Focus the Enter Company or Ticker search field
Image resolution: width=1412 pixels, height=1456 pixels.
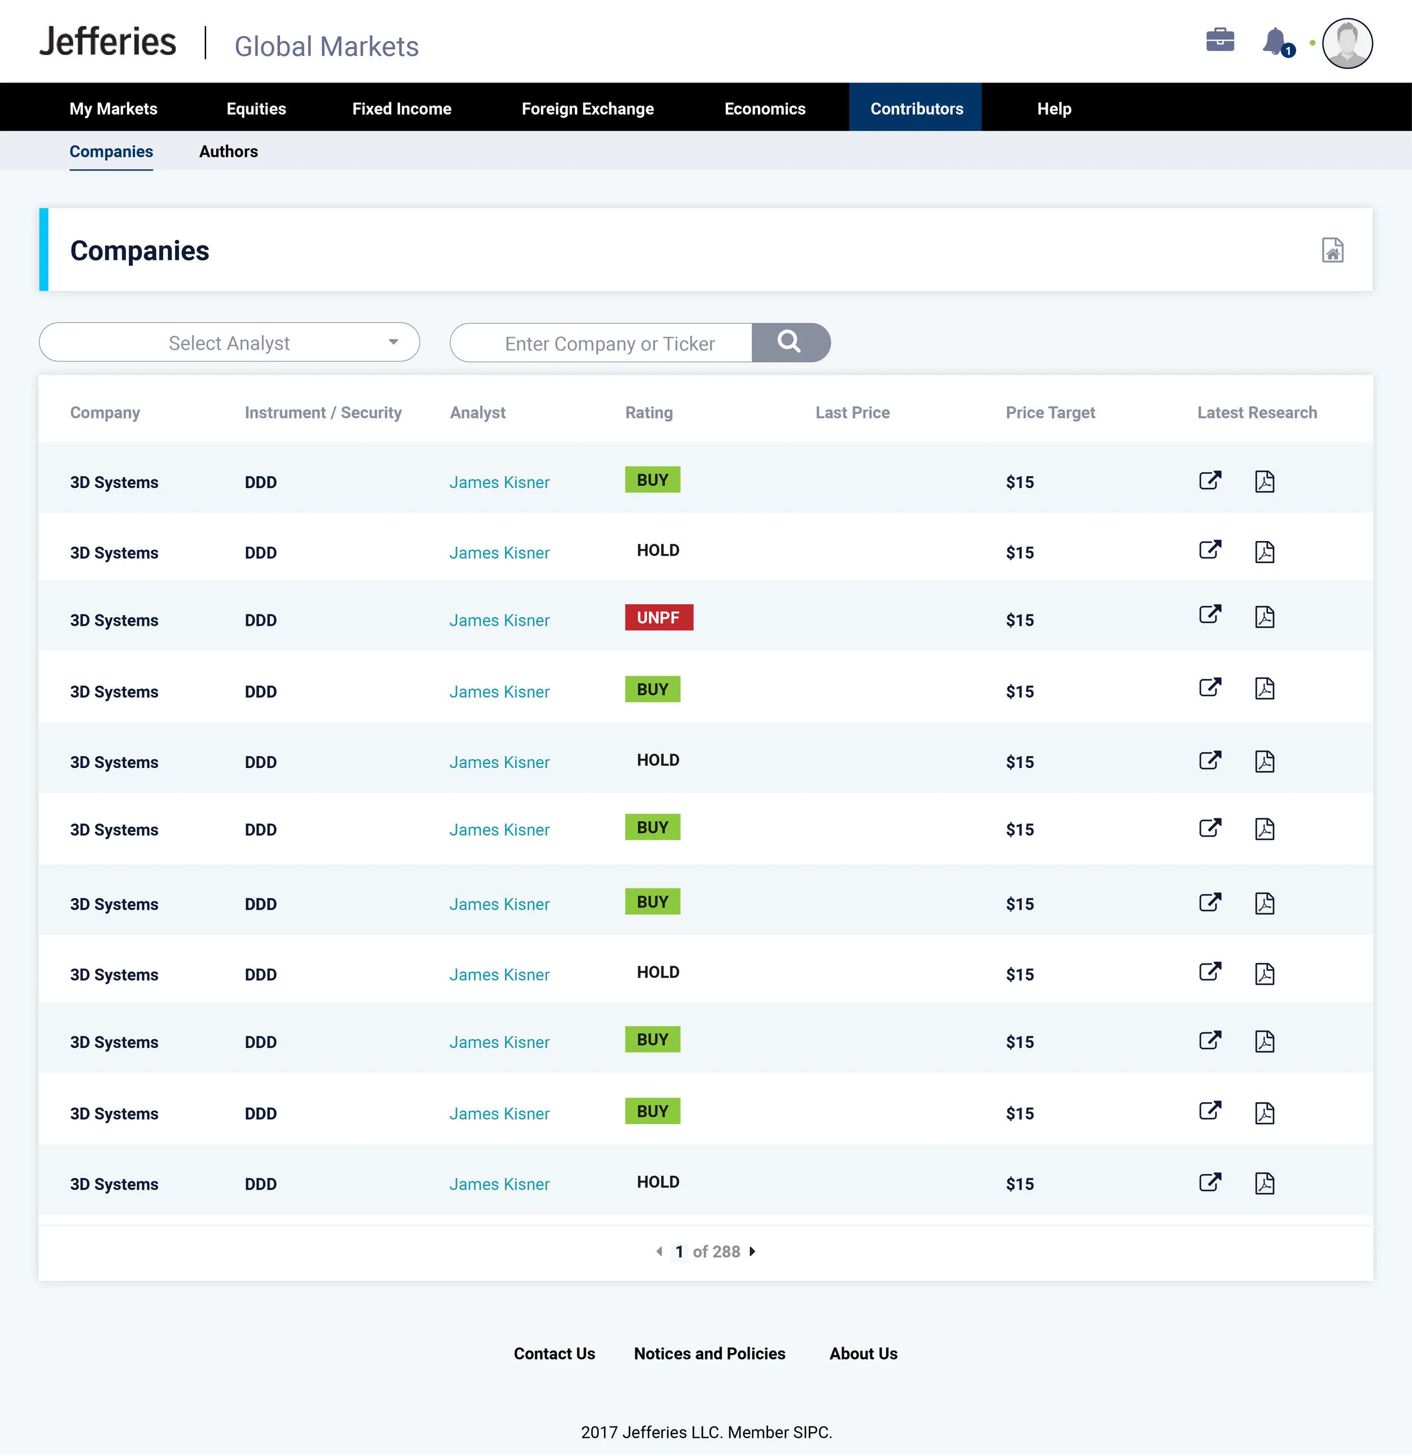tap(601, 342)
